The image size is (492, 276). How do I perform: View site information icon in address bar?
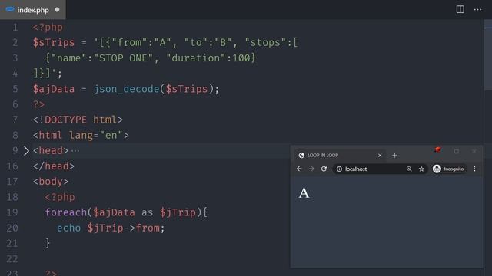pyautogui.click(x=339, y=169)
